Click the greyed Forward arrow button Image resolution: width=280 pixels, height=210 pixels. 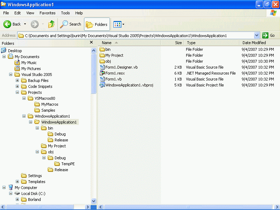tap(35, 24)
